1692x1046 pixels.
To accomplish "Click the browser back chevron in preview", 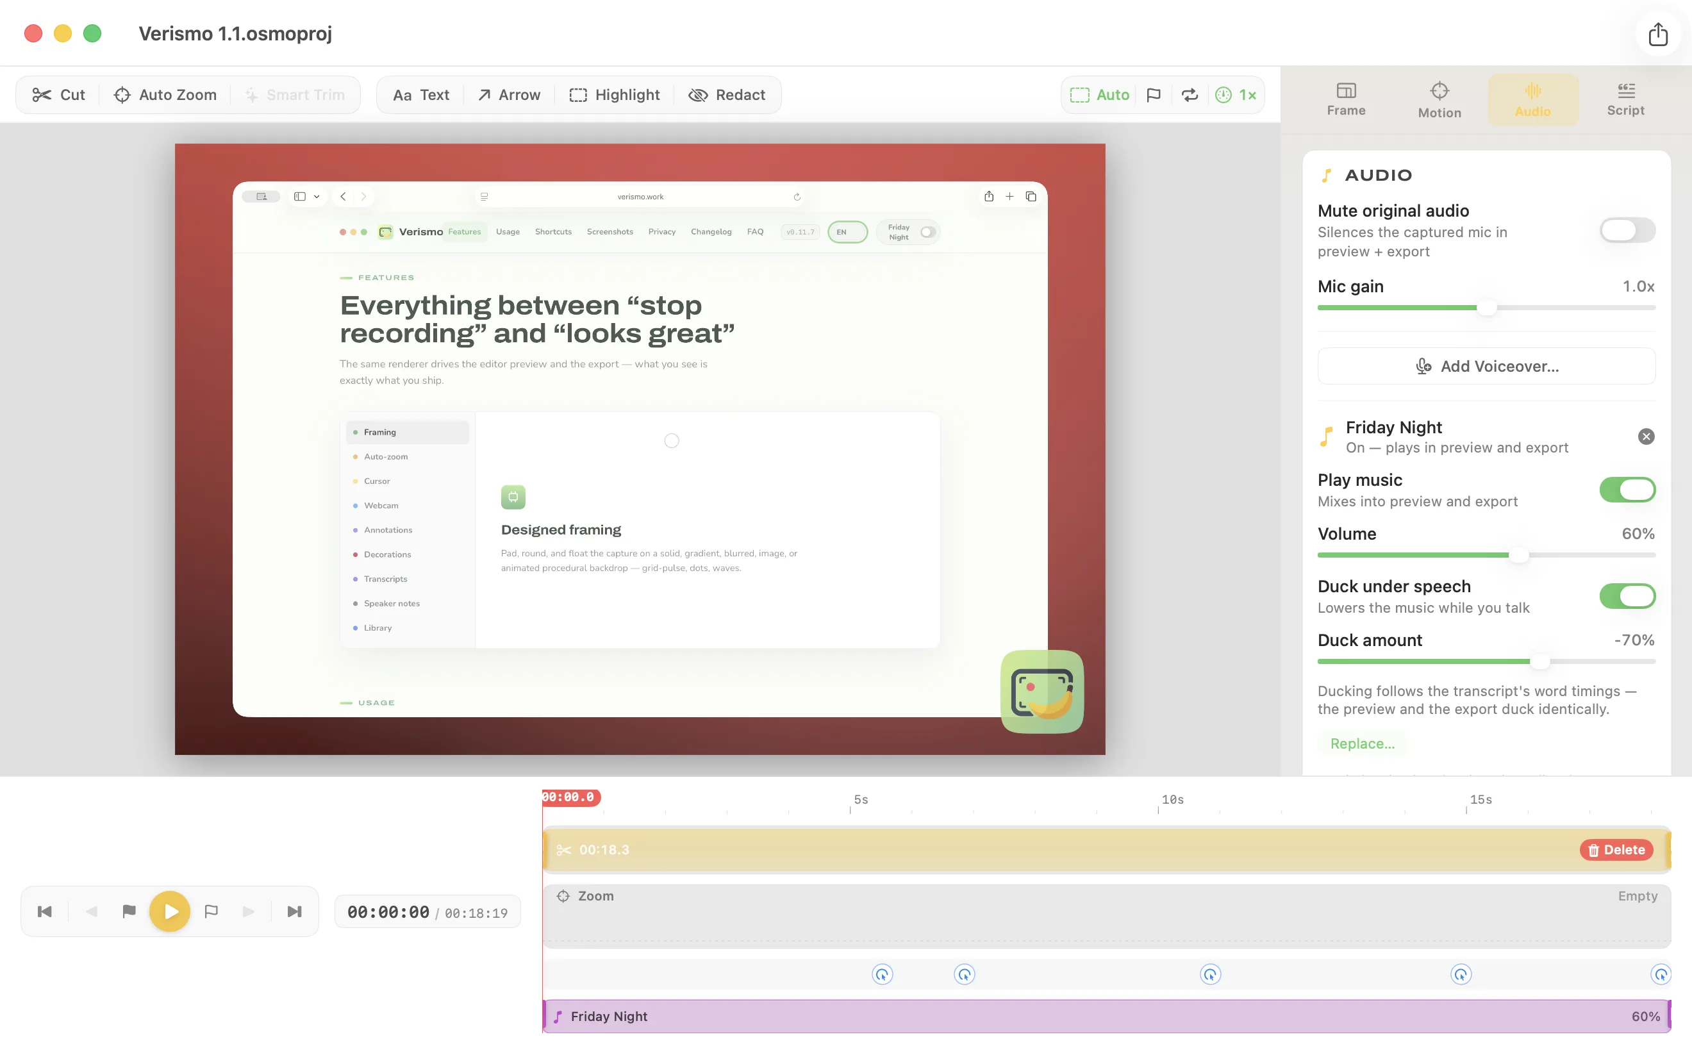I will (343, 197).
